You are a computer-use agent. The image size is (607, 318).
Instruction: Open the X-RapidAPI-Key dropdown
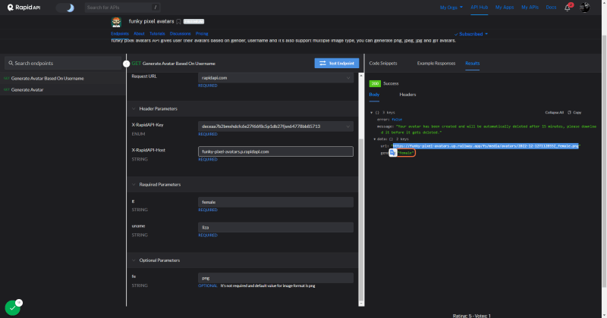(275, 126)
